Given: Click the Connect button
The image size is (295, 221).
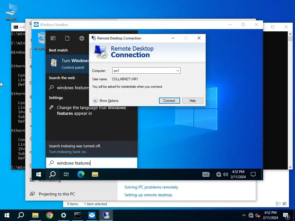Looking at the screenshot, I should pos(169,100).
